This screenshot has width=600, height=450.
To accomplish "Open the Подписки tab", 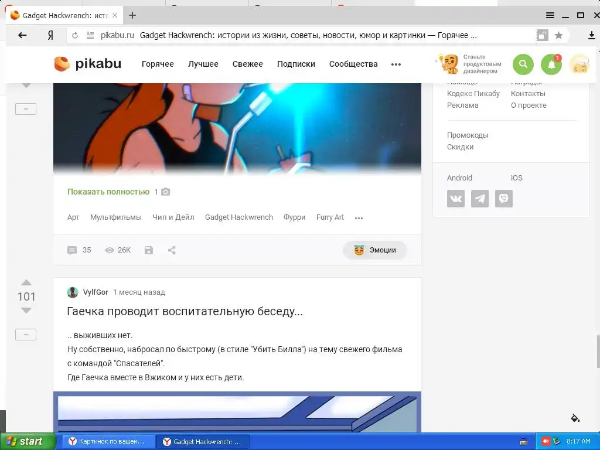I will 296,64.
